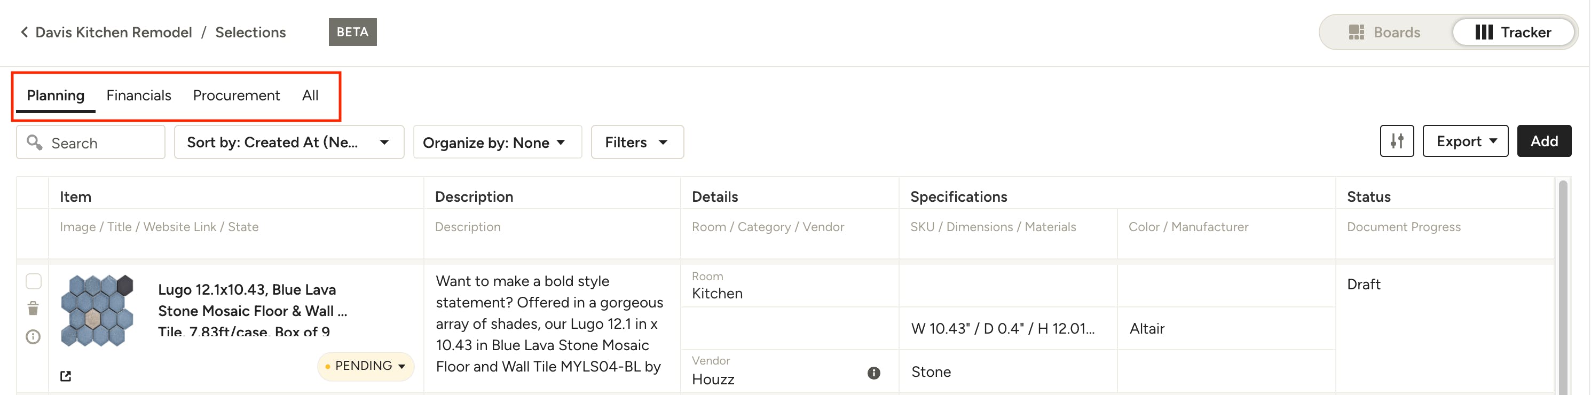Select the Procurement tab
Image resolution: width=1591 pixels, height=395 pixels.
237,96
